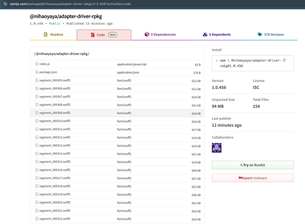Click Try on RunKit button

click(x=253, y=165)
